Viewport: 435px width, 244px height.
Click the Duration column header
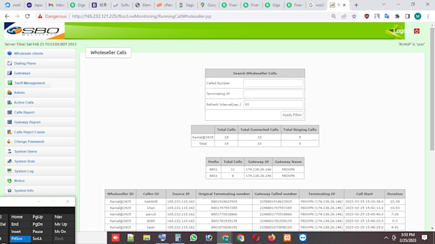[395, 194]
